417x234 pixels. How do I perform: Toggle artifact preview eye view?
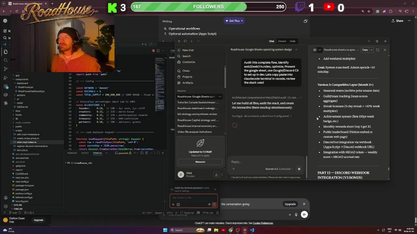tap(315, 50)
